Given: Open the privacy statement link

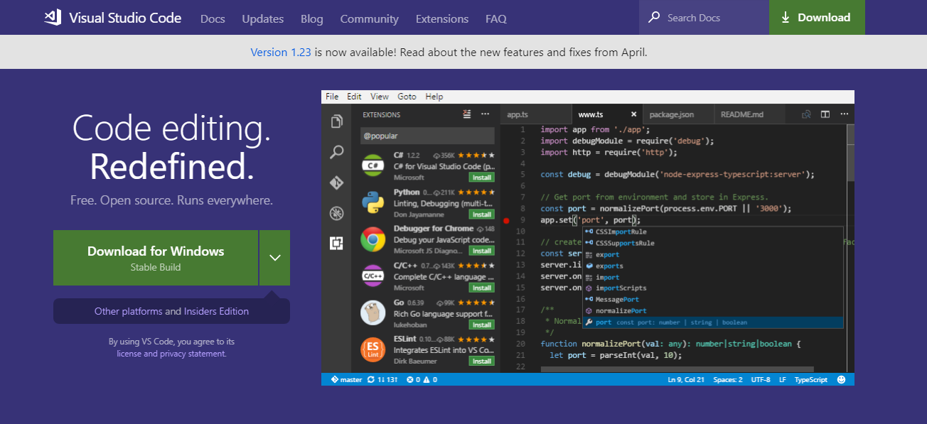Looking at the screenshot, I should coord(193,354).
